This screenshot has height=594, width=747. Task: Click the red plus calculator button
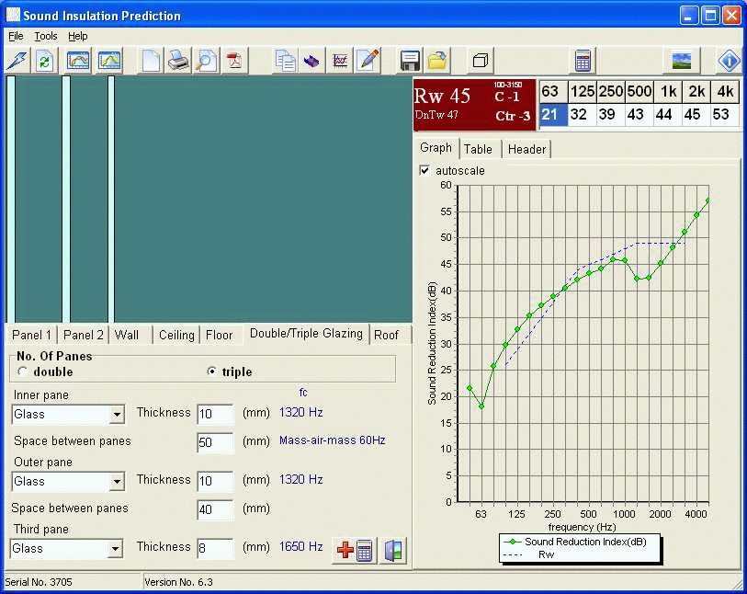coord(355,551)
